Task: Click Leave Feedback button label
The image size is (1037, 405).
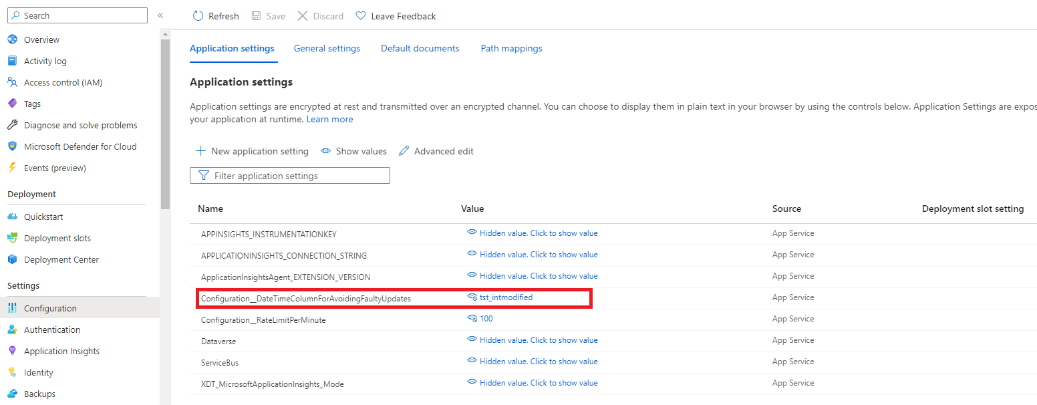Action: [x=404, y=16]
